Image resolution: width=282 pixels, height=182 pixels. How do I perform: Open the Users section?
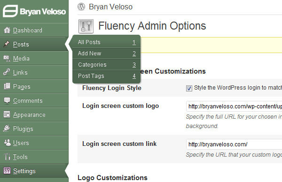(34, 143)
